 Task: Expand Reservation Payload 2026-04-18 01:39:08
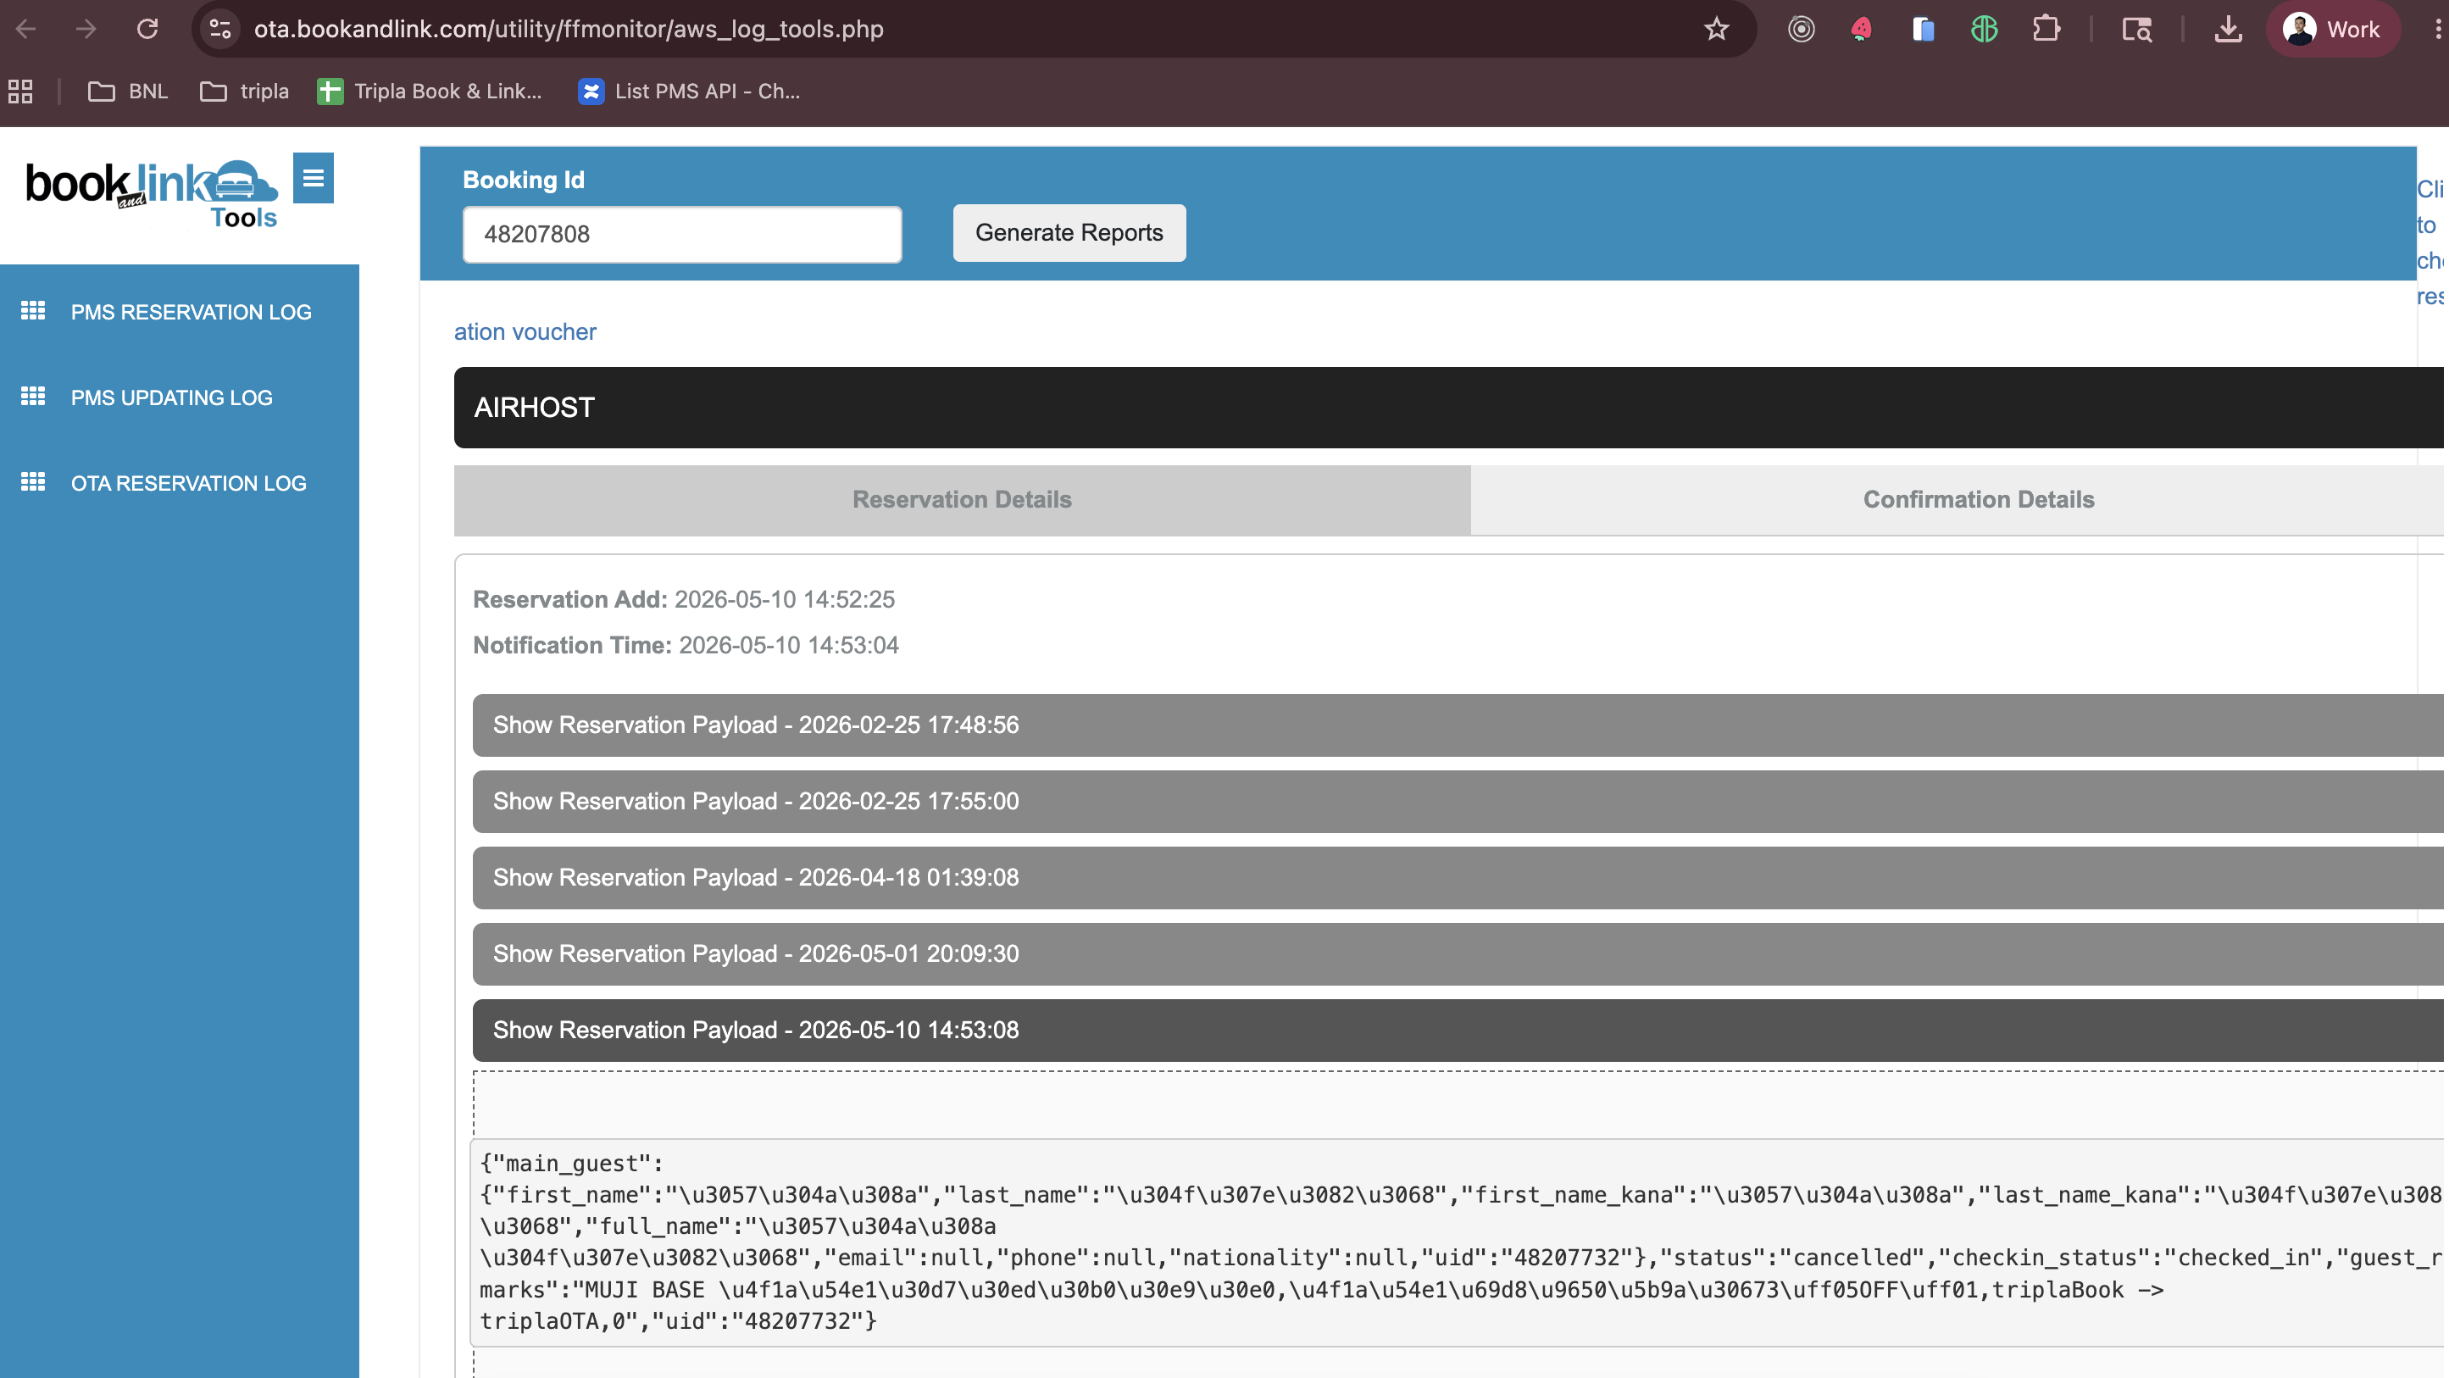pyautogui.click(x=1458, y=877)
